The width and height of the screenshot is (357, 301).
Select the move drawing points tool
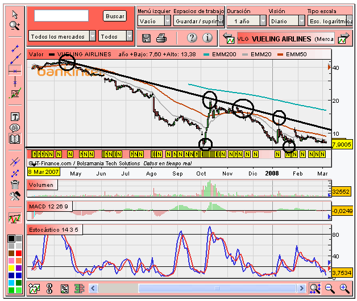pos(15,173)
